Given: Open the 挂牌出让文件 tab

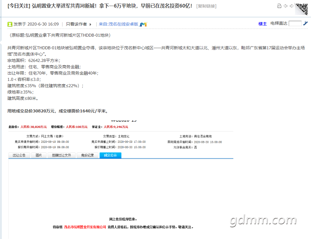Looking at the screenshot, I should 61,155.
